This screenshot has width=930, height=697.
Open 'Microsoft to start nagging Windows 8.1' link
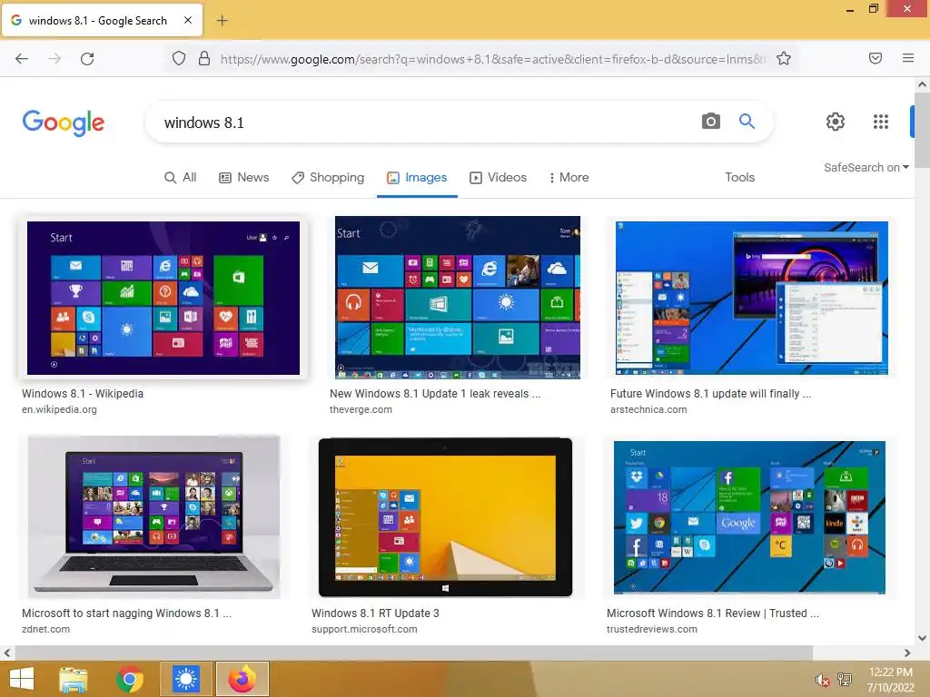pos(126,614)
